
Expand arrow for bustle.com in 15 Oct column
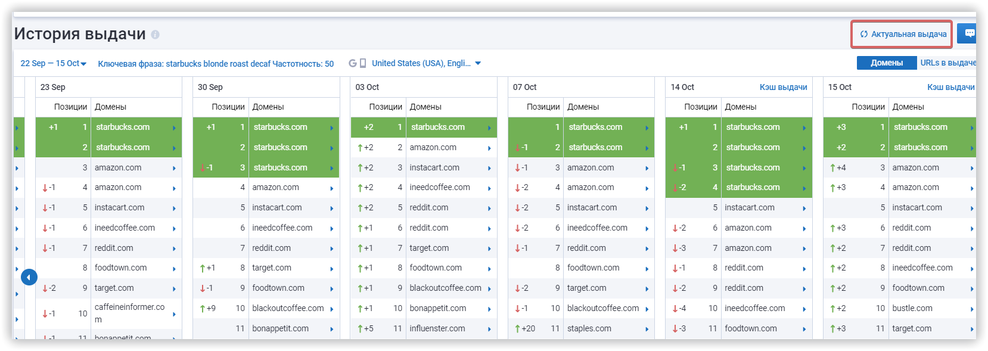coord(972,309)
